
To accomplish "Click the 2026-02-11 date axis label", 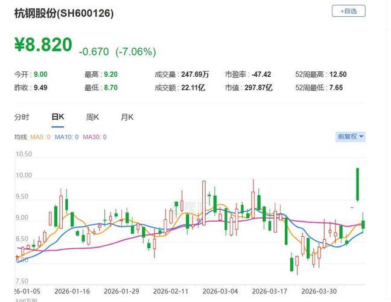I will (x=171, y=291).
